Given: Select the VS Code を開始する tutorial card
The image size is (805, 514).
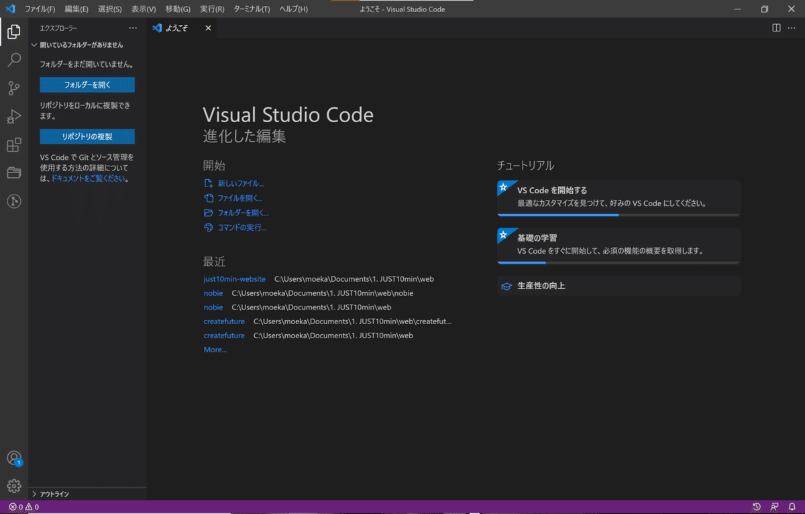Looking at the screenshot, I should (619, 197).
